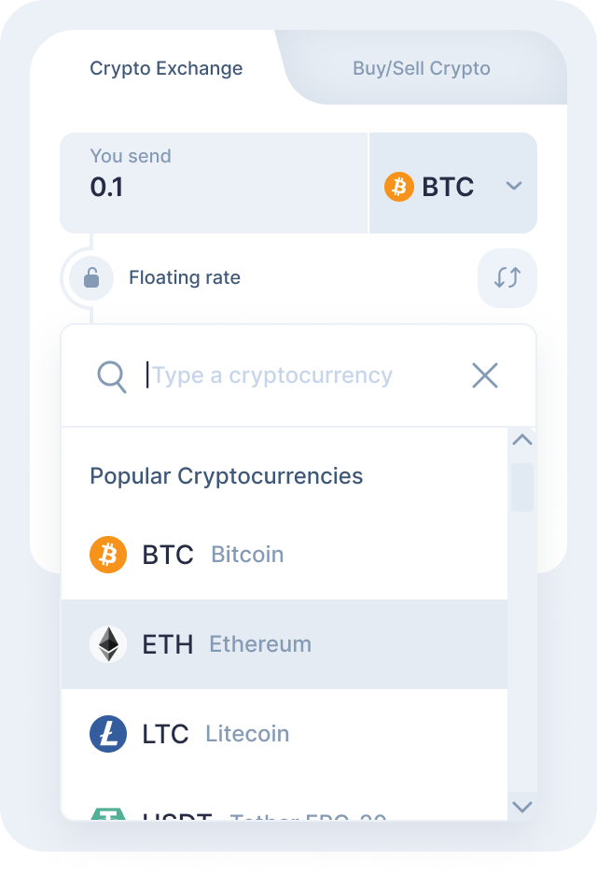The height and width of the screenshot is (874, 597).
Task: Click the Bitcoin icon in the currency selector
Action: [x=399, y=187]
